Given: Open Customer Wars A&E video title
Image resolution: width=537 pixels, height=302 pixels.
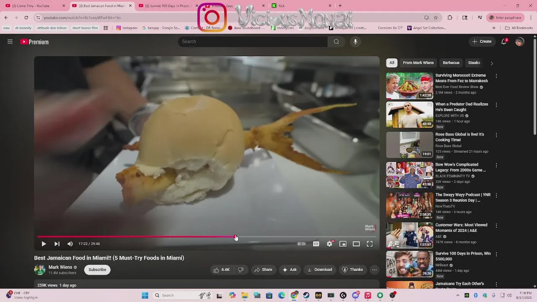Looking at the screenshot, I should click(x=461, y=227).
